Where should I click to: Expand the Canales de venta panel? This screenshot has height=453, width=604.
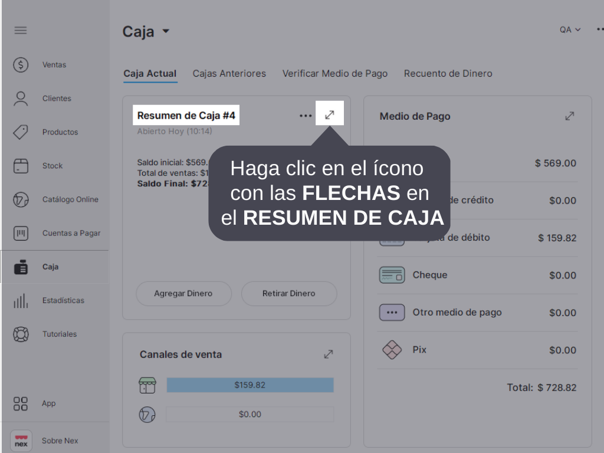329,354
